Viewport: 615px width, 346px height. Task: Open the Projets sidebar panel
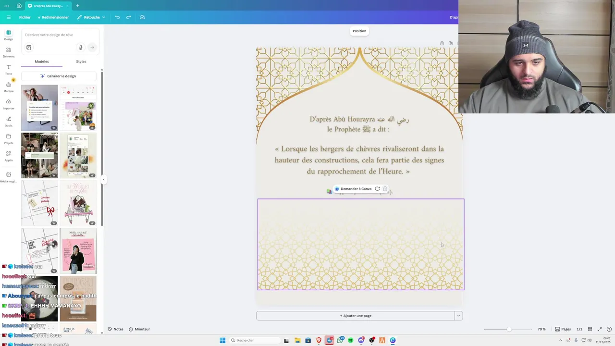(x=9, y=139)
